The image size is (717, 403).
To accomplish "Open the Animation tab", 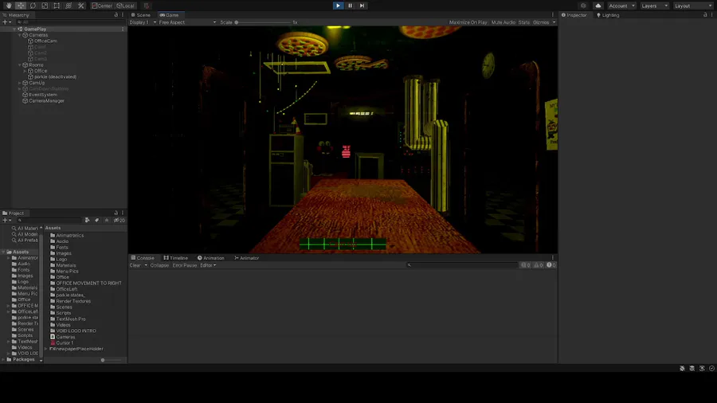I will tap(211, 258).
